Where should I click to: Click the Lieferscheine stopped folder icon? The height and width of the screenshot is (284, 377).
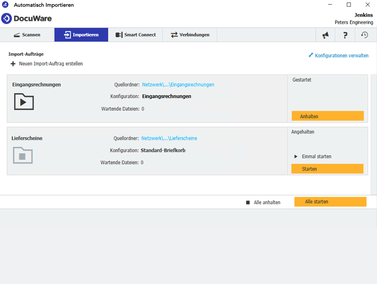pyautogui.click(x=23, y=155)
